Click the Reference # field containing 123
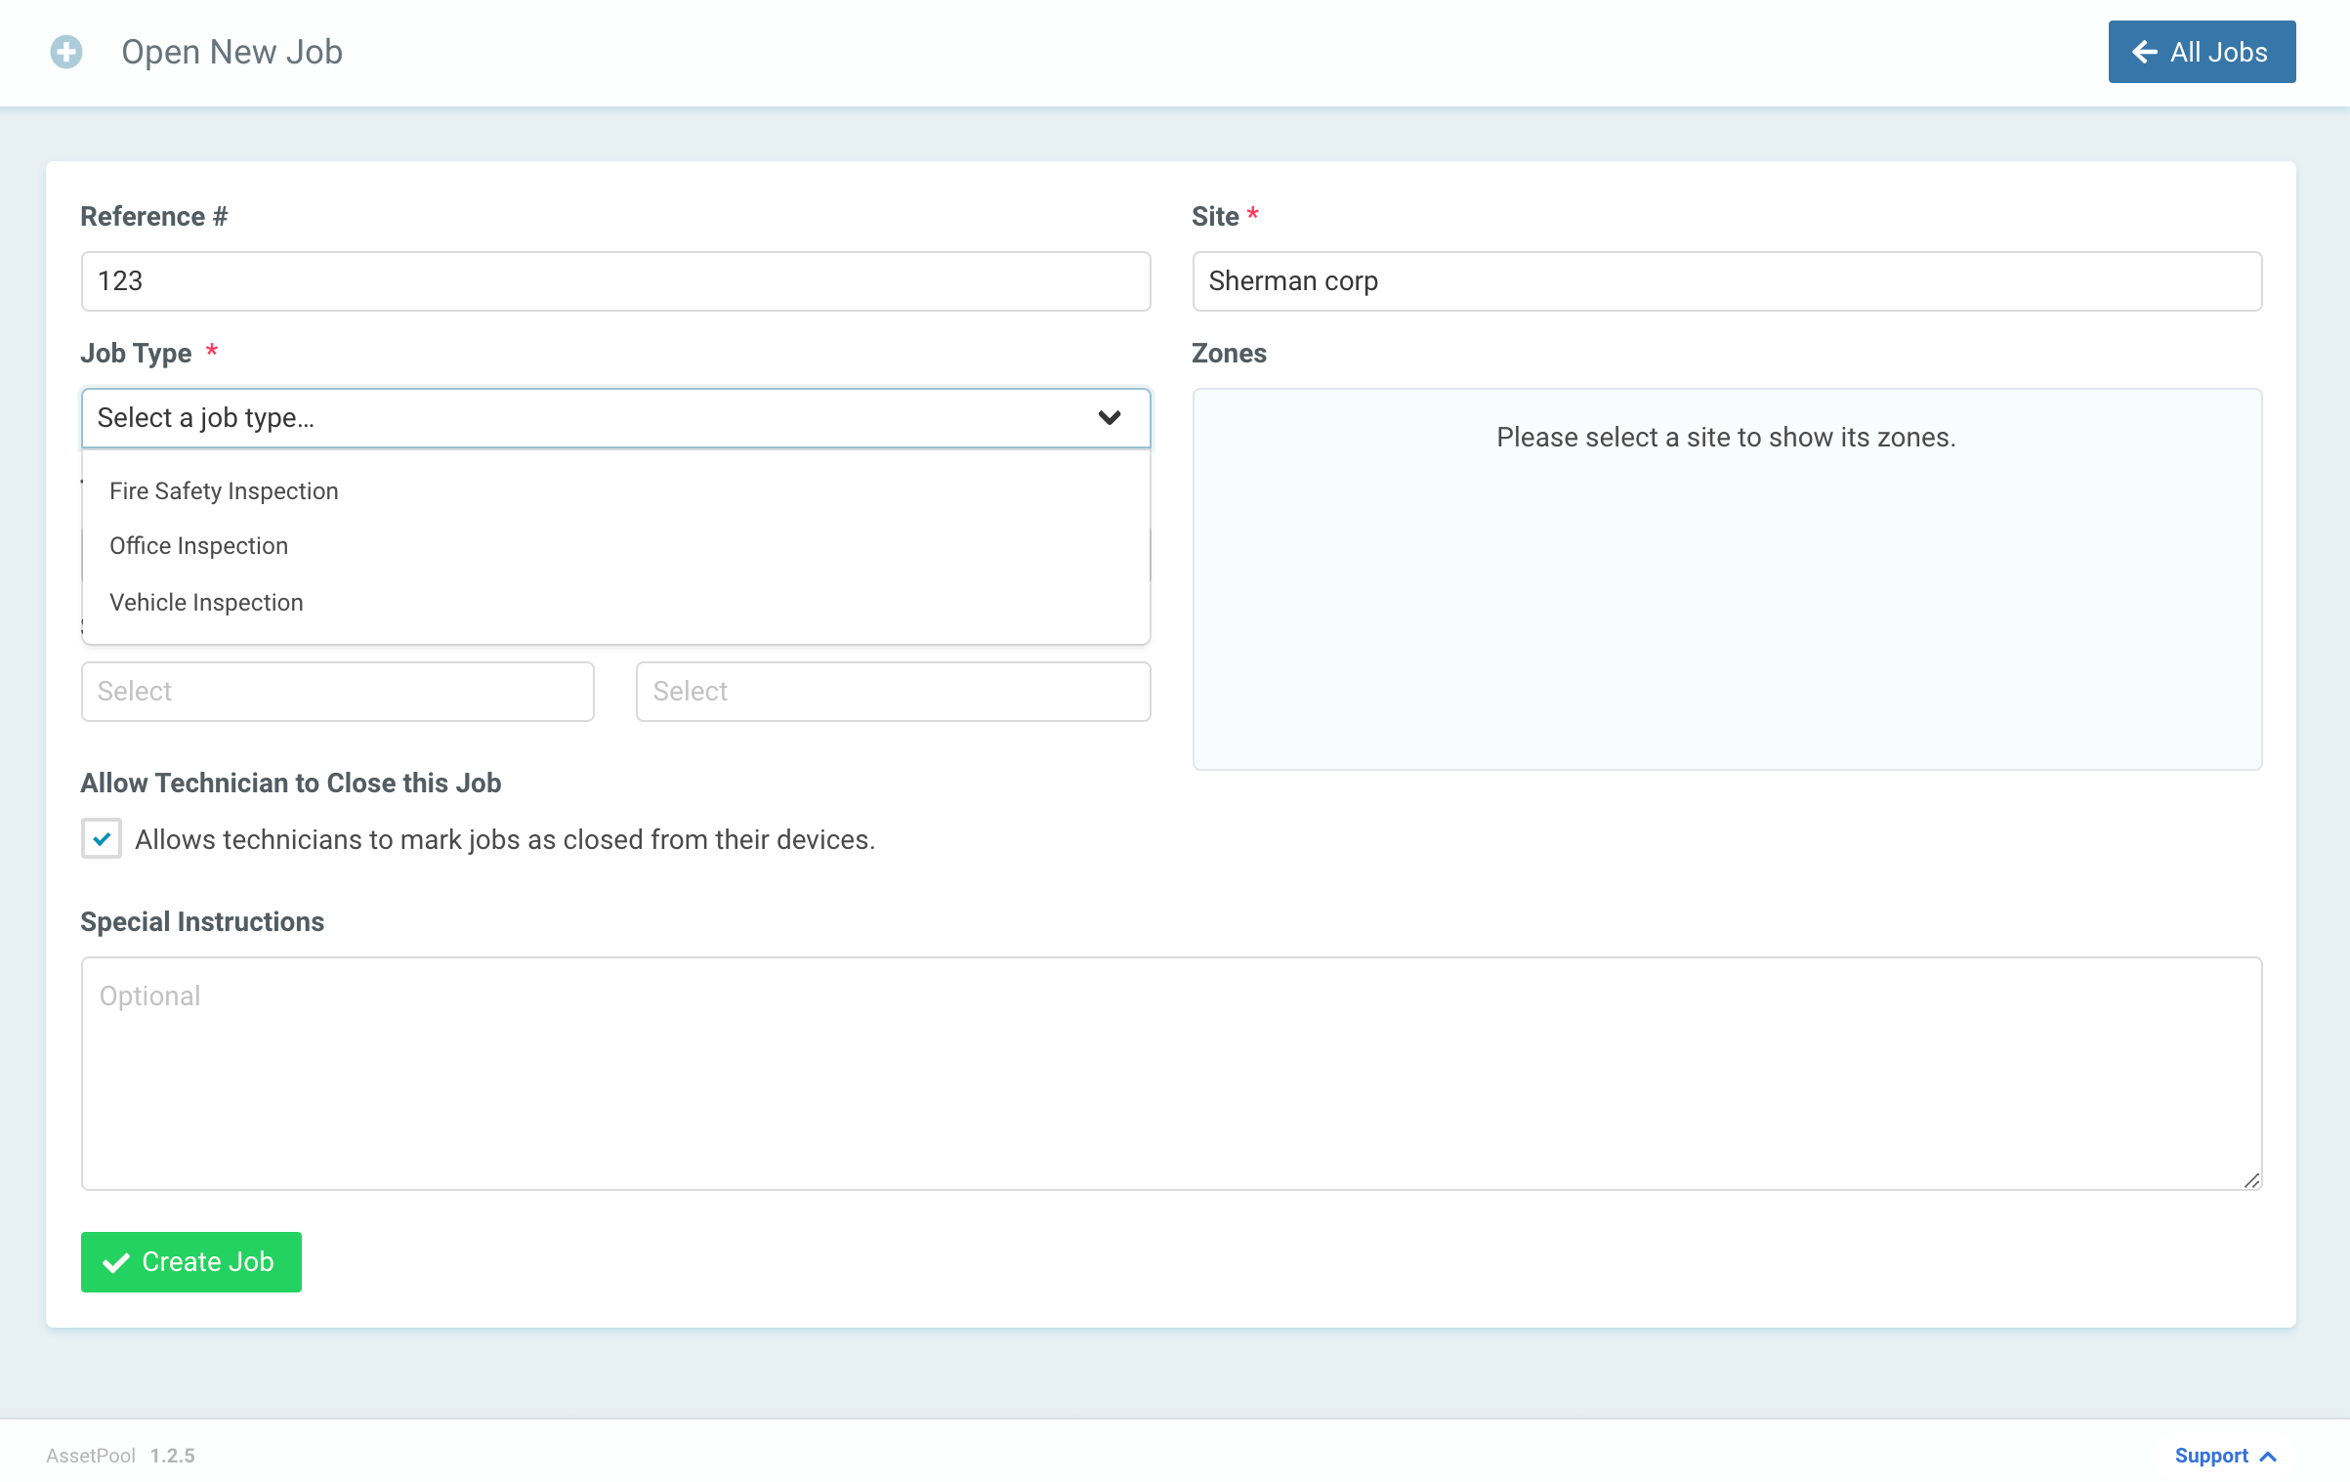The height and width of the screenshot is (1482, 2350). coord(614,281)
